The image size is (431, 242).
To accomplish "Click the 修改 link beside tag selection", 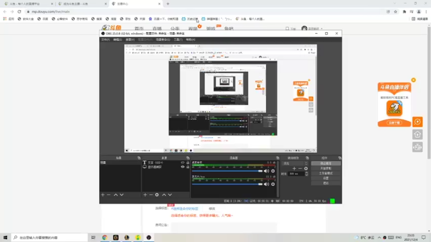I will point(212,209).
